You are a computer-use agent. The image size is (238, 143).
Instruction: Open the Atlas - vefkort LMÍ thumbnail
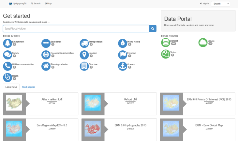tap(14, 103)
